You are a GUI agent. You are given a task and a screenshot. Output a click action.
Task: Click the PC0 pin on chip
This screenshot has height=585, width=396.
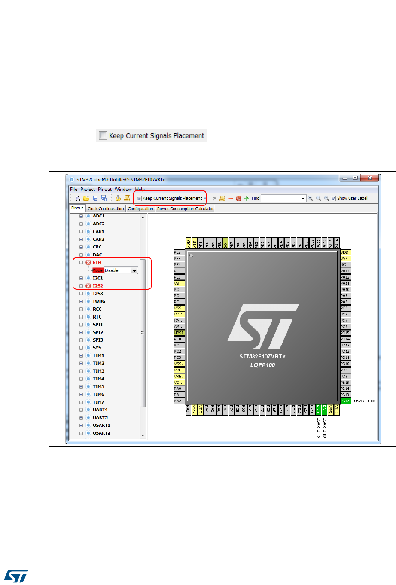[x=179, y=339]
